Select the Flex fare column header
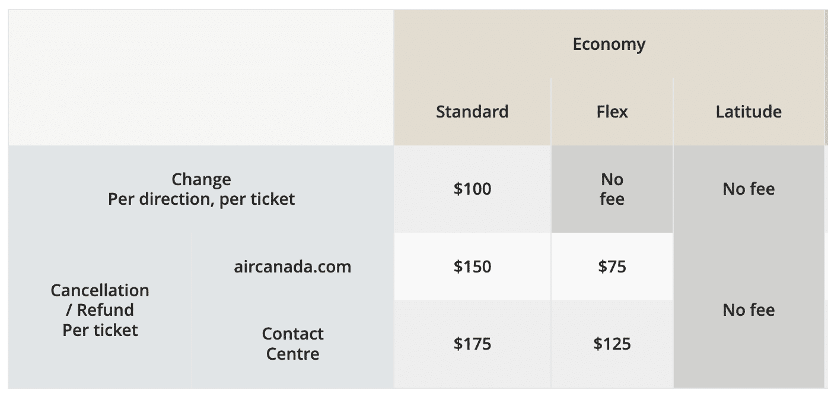828x393 pixels. coord(612,112)
